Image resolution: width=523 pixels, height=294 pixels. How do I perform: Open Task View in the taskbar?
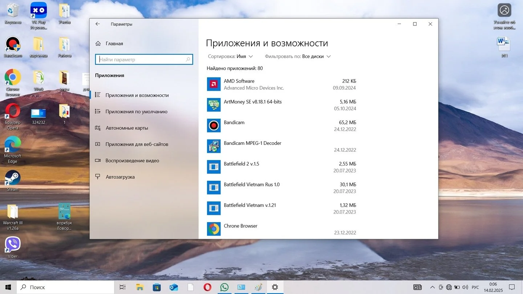[x=123, y=287]
